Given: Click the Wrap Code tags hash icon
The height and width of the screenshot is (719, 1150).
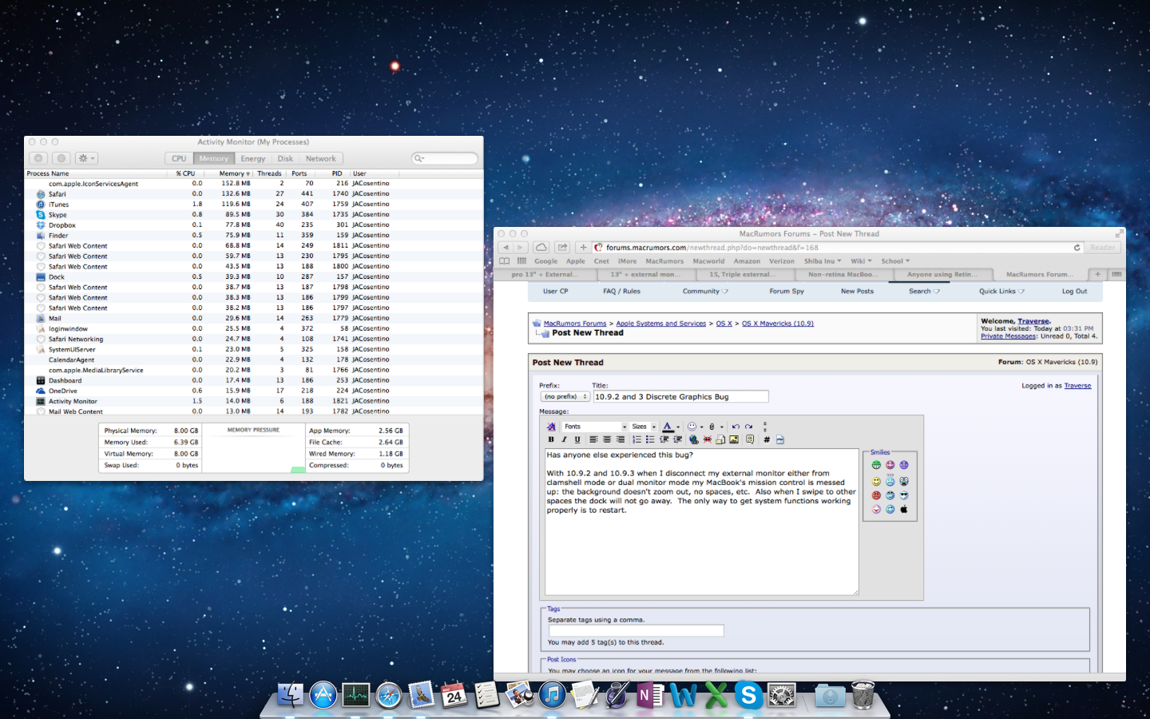Looking at the screenshot, I should click(767, 439).
